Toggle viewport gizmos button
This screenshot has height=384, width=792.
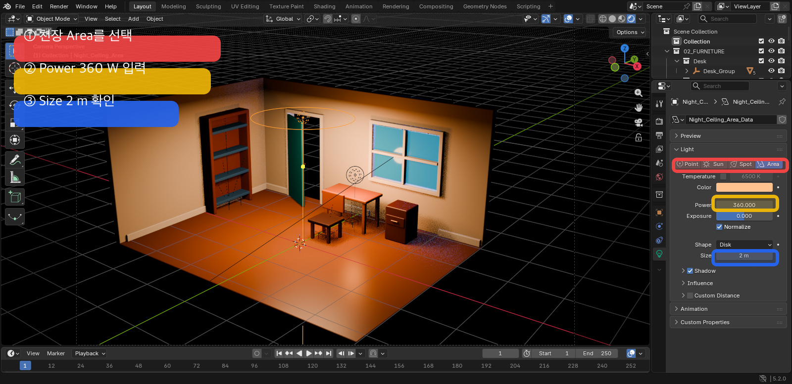[x=546, y=19]
